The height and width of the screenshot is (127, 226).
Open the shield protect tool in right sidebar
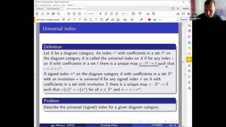pos(189,77)
